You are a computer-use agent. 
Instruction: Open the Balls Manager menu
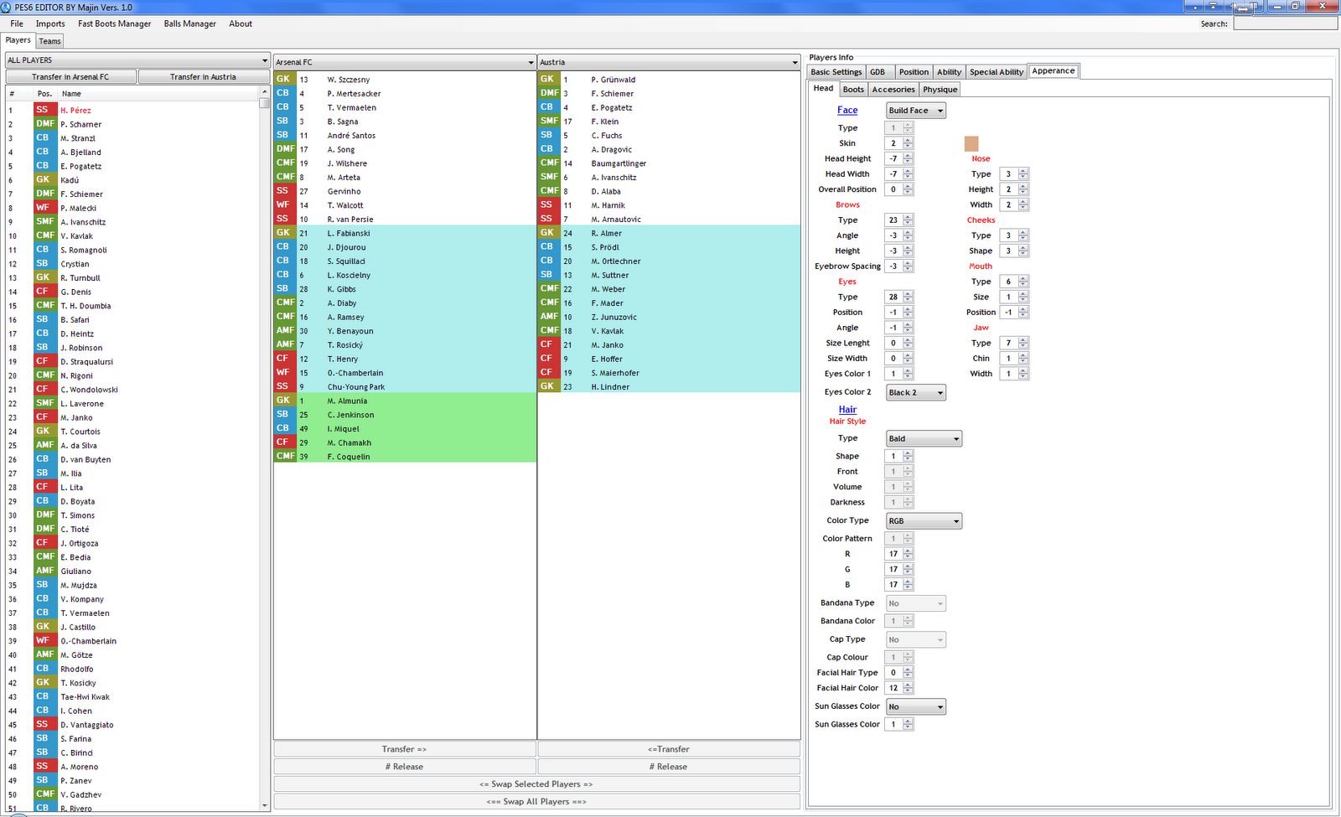189,23
